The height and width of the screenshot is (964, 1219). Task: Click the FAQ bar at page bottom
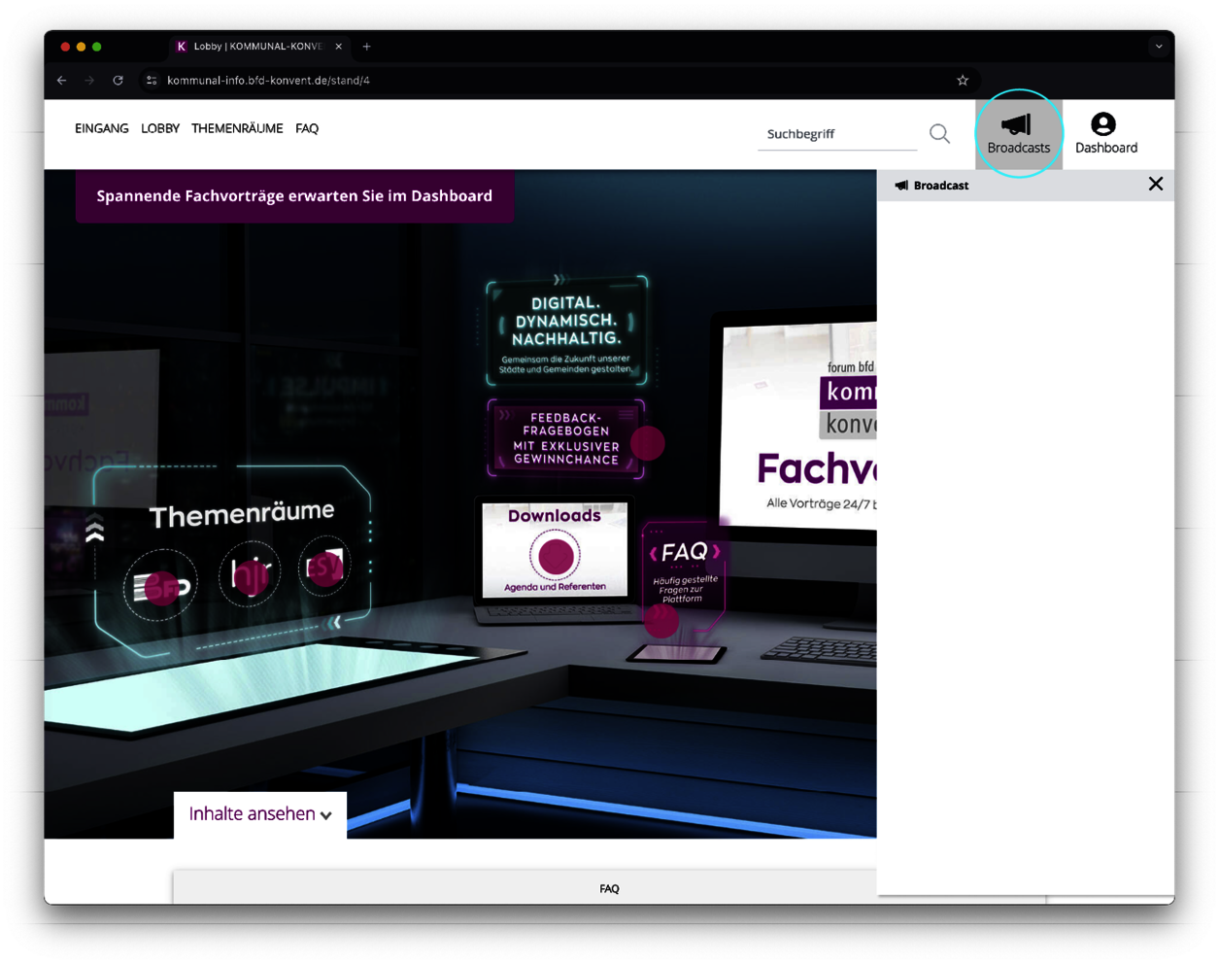[609, 888]
